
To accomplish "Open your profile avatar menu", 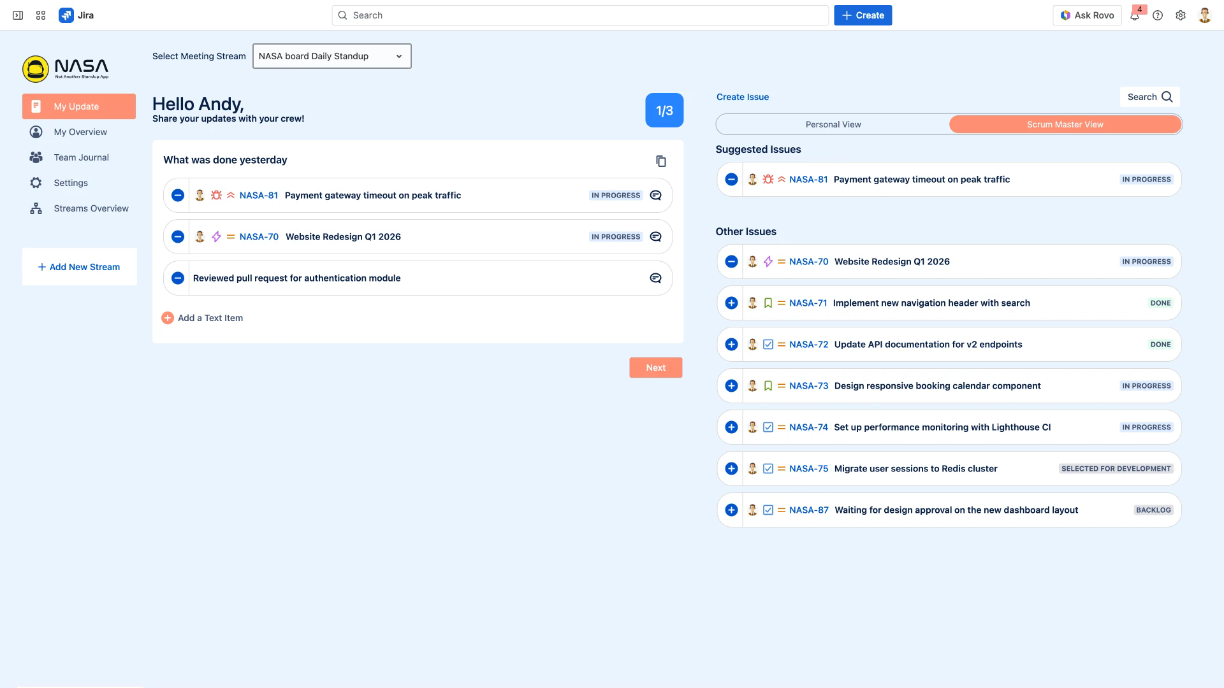I will [x=1205, y=15].
